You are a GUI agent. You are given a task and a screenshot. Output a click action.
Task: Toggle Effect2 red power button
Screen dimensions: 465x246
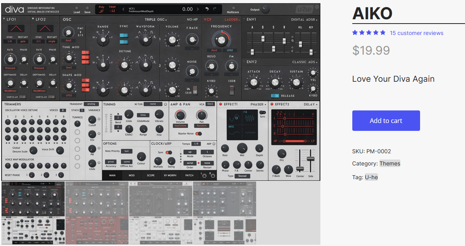(x=272, y=104)
